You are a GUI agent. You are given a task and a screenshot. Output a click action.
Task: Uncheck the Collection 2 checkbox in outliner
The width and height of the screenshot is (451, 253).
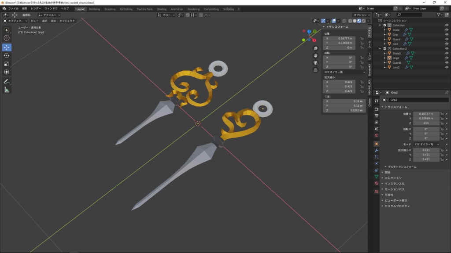[x=384, y=49]
